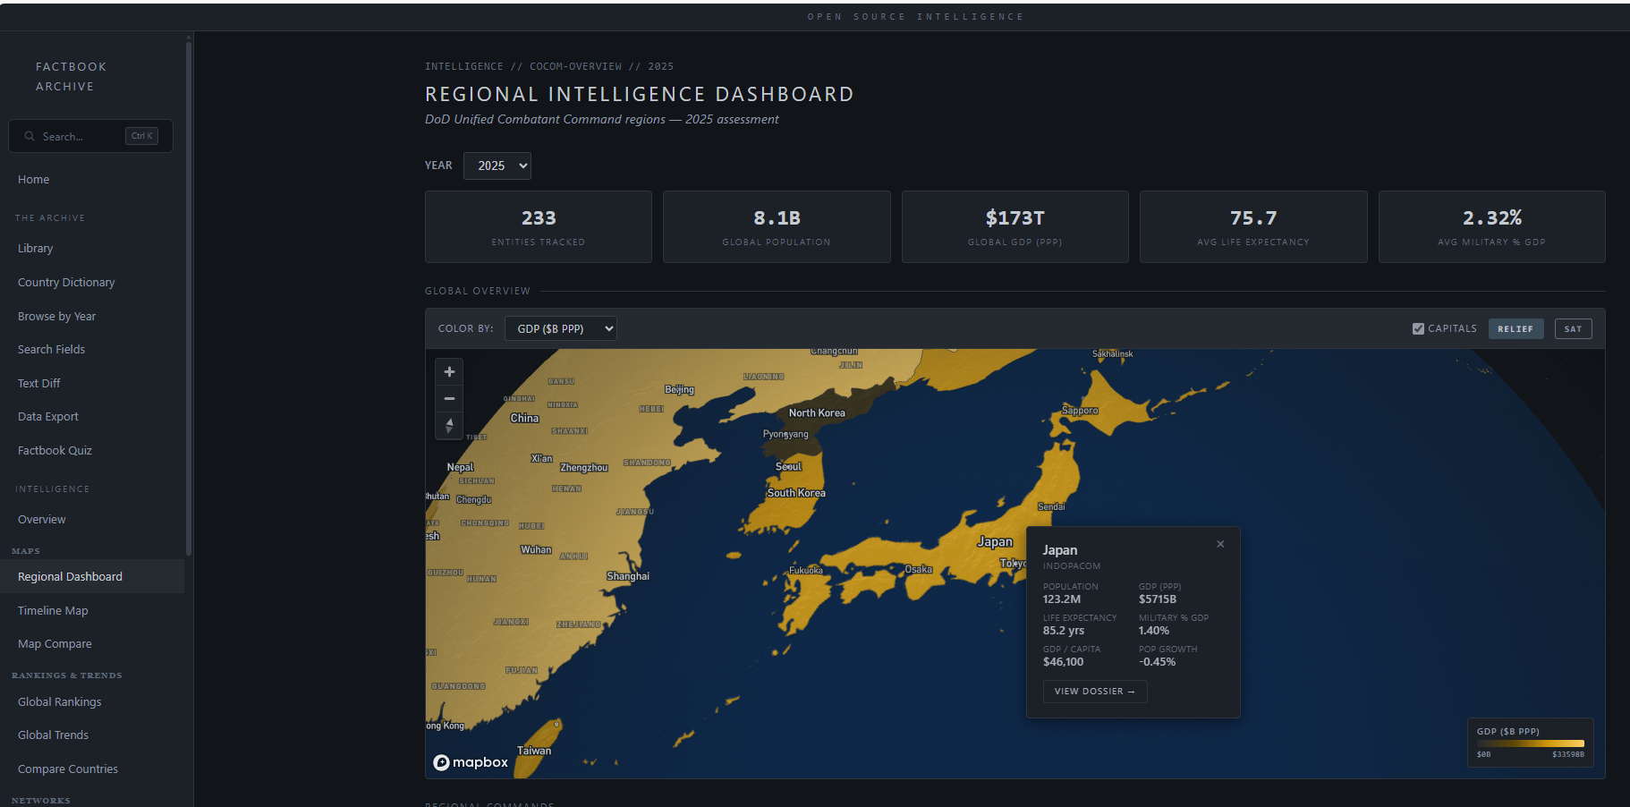Switch map to SAT style
Screen dimensions: 1630x807
click(x=1573, y=329)
